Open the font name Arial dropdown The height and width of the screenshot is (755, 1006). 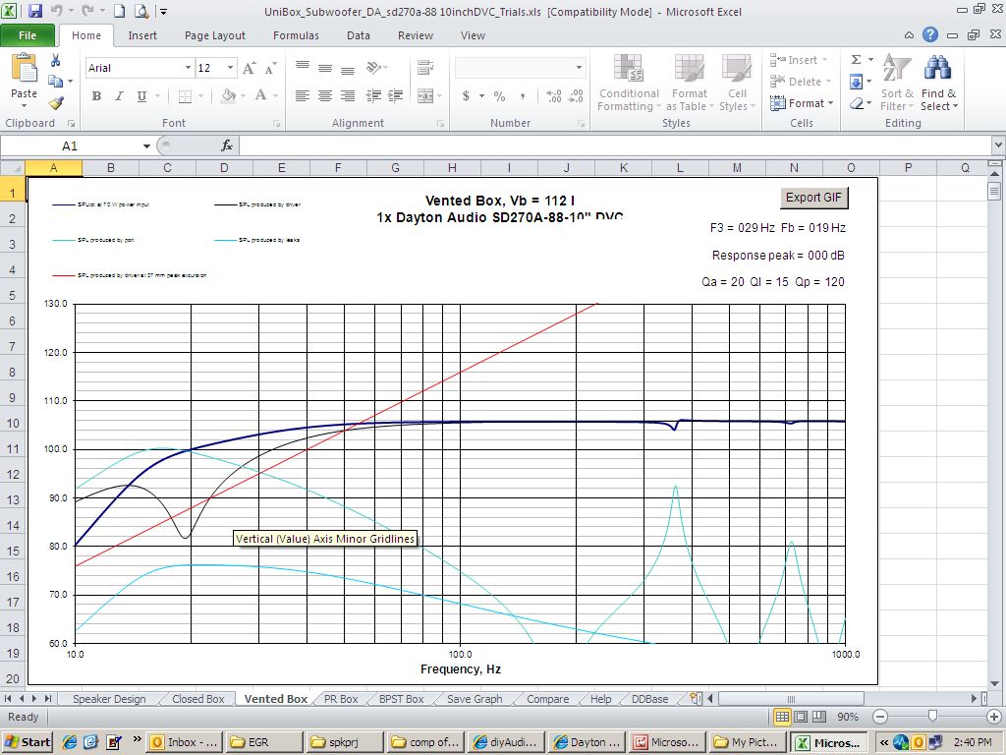[x=188, y=68]
